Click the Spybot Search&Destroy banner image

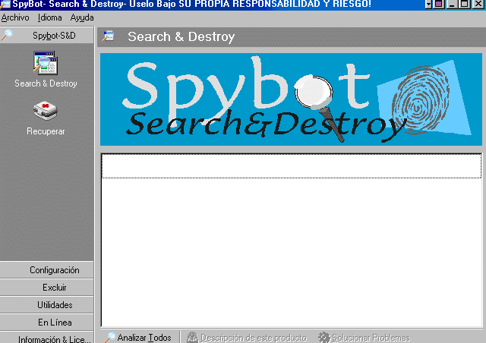tap(291, 99)
